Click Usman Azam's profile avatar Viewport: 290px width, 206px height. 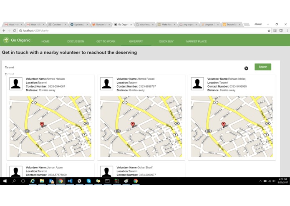coord(16,171)
